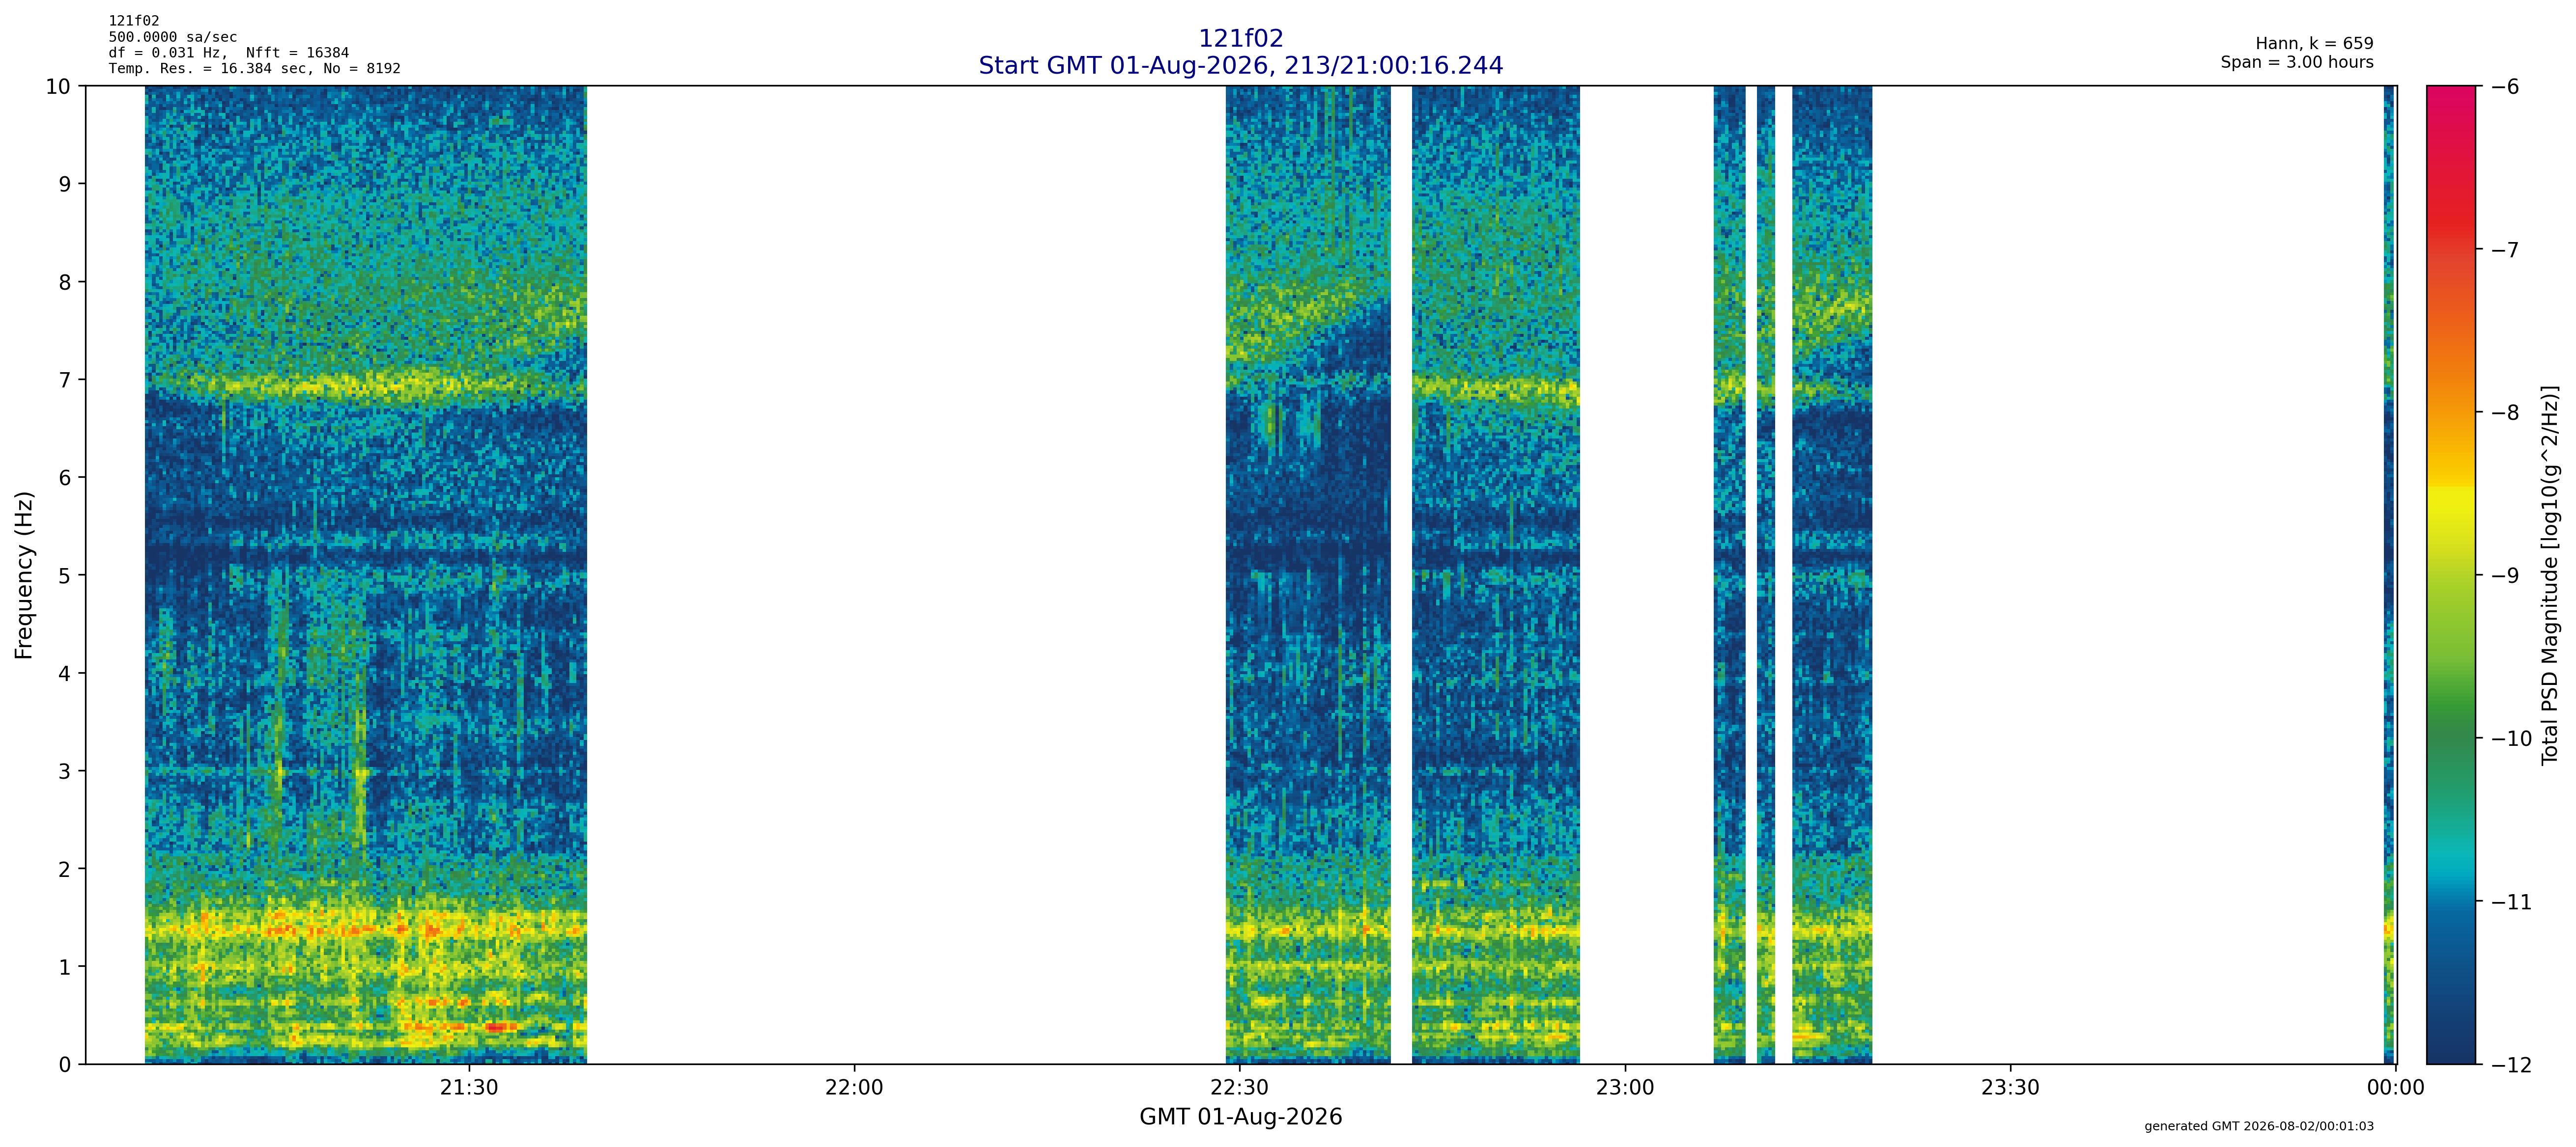The width and height of the screenshot is (2576, 1147).
Task: Click the frequency axis tick label "4"
Action: point(66,673)
